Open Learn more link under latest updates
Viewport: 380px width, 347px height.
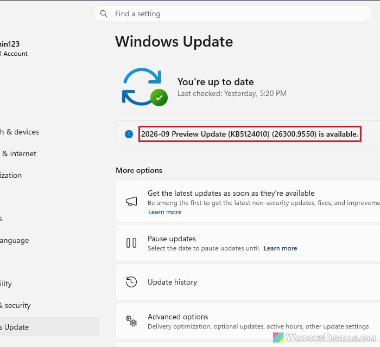tap(165, 212)
